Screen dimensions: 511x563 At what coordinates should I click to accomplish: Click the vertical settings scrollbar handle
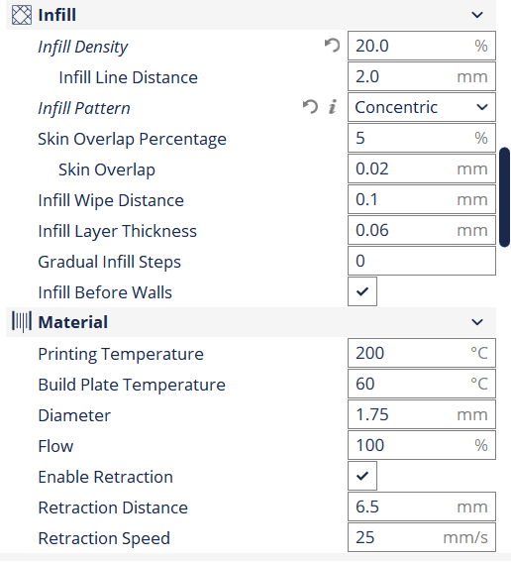coord(505,197)
